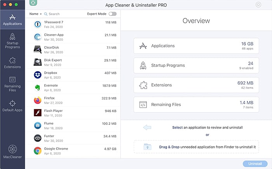Click the 1.4 MB value in Remaining Files card
272x169 pixels.
coord(246,103)
